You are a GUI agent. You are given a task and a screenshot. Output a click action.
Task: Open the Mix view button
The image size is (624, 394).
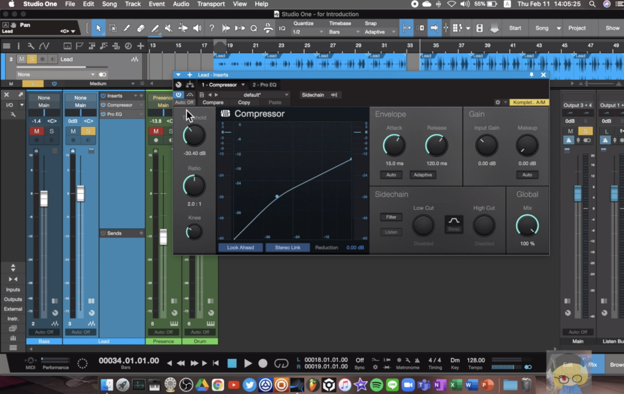pos(592,365)
